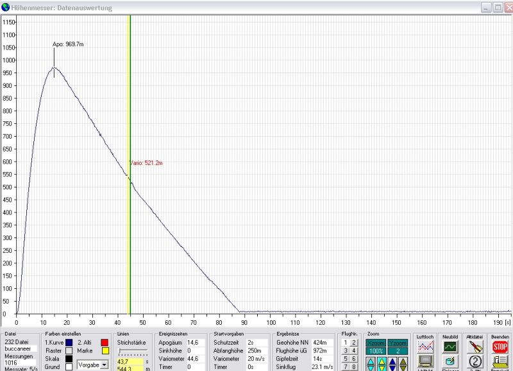Click the eraser icon below Neubild
Viewport: 513px width, 371px height.
tap(450, 361)
